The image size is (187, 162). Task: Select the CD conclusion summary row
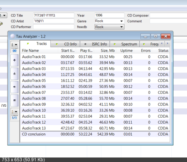click(95, 134)
